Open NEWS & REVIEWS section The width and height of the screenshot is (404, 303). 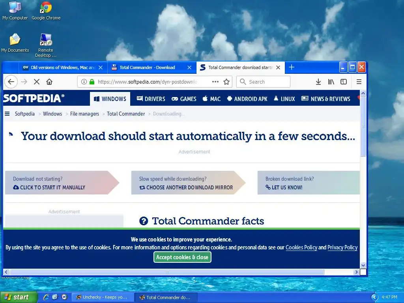click(326, 99)
